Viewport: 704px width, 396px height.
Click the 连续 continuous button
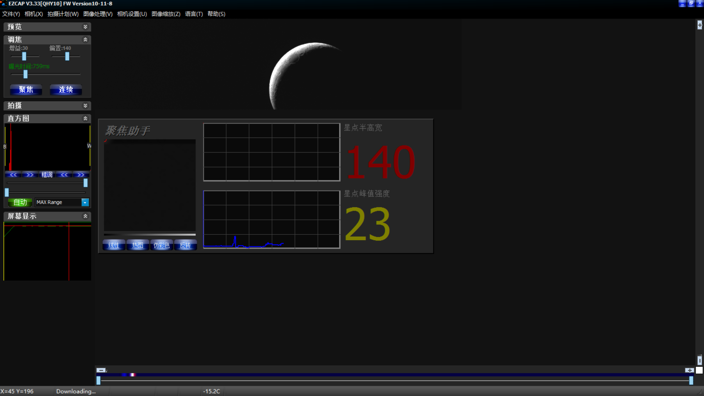[66, 89]
